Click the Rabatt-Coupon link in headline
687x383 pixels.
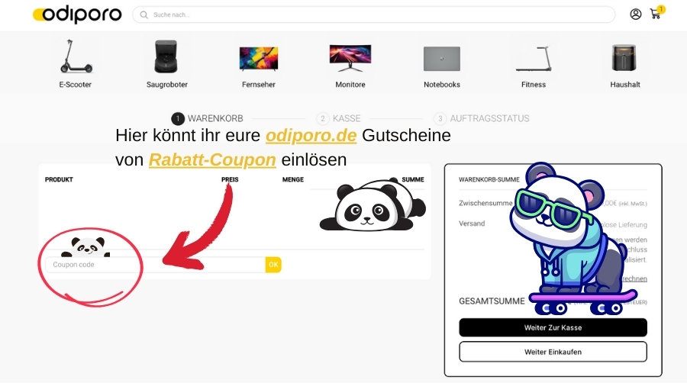[212, 159]
